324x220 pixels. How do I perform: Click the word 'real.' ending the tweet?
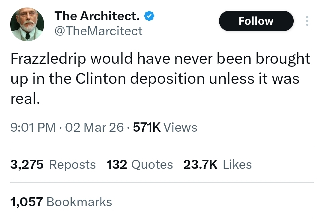[x=25, y=99]
